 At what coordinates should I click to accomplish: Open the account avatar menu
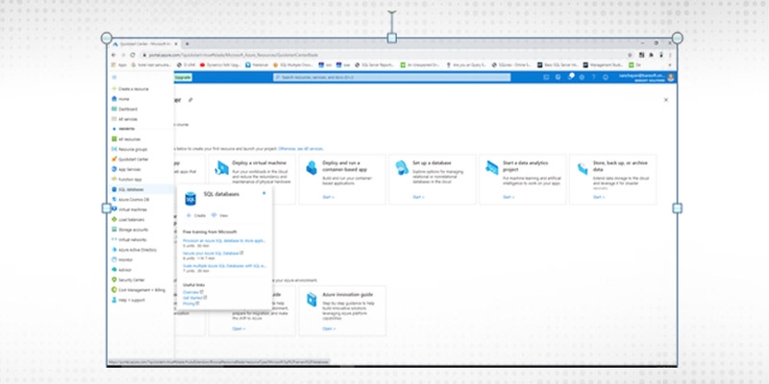pyautogui.click(x=670, y=78)
